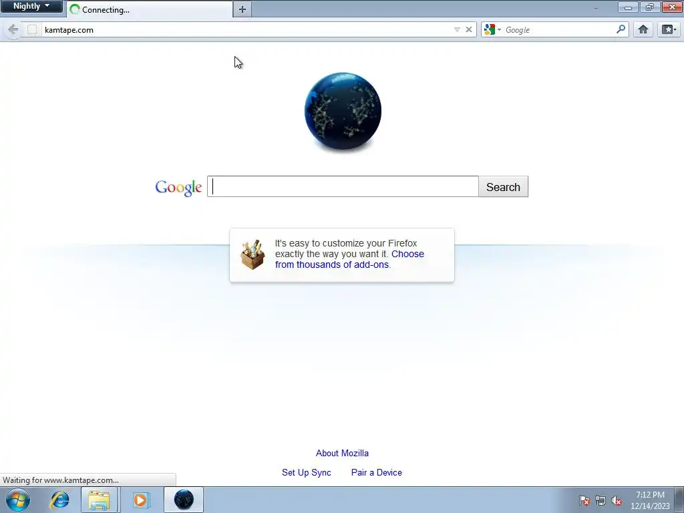Image resolution: width=684 pixels, height=513 pixels.
Task: Select the Nightly taskbar button
Action: click(x=184, y=500)
